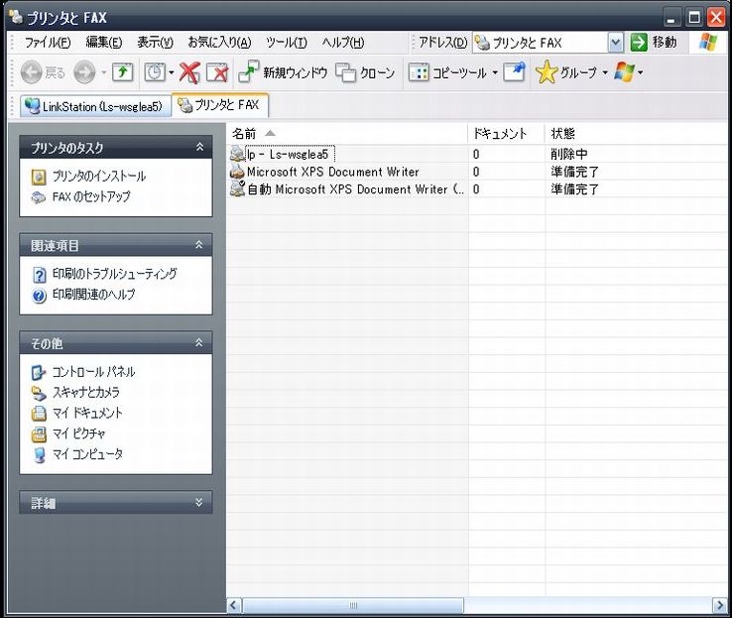Click the 自動 Microsoft XPS printer icon
Image resolution: width=732 pixels, height=618 pixels.
click(237, 189)
